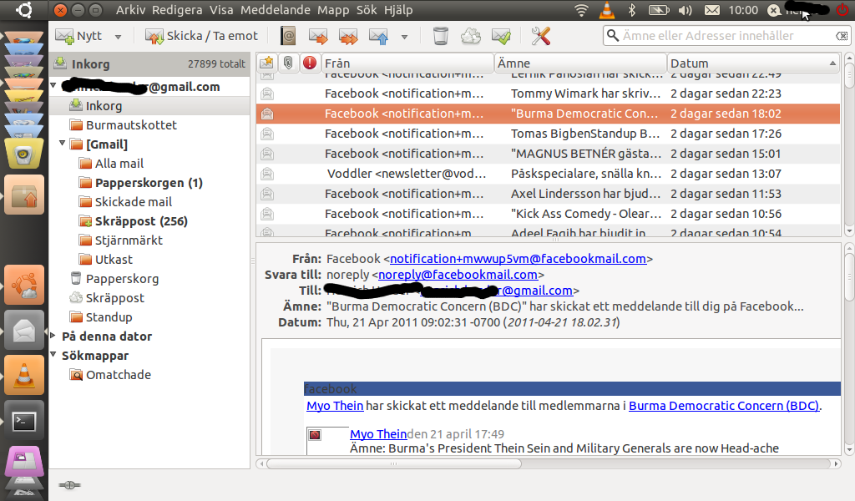Click status icon of MAGNUS BETNÉR message

[x=266, y=154]
